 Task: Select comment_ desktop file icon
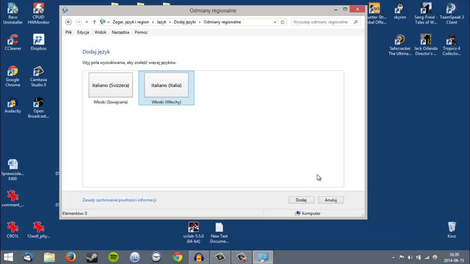13,199
